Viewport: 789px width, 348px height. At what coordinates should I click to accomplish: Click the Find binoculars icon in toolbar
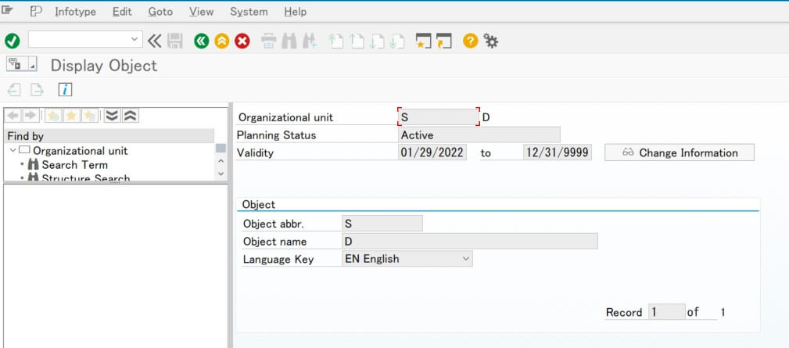point(289,41)
